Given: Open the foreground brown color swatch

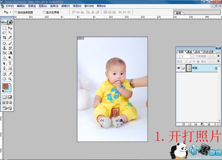Looking at the screenshot, I should (x=5, y=86).
